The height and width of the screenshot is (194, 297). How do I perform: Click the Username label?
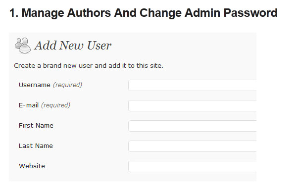35,85
